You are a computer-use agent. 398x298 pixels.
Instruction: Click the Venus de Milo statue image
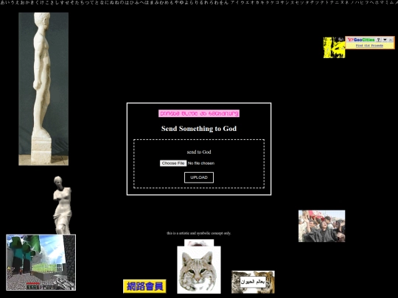click(63, 205)
